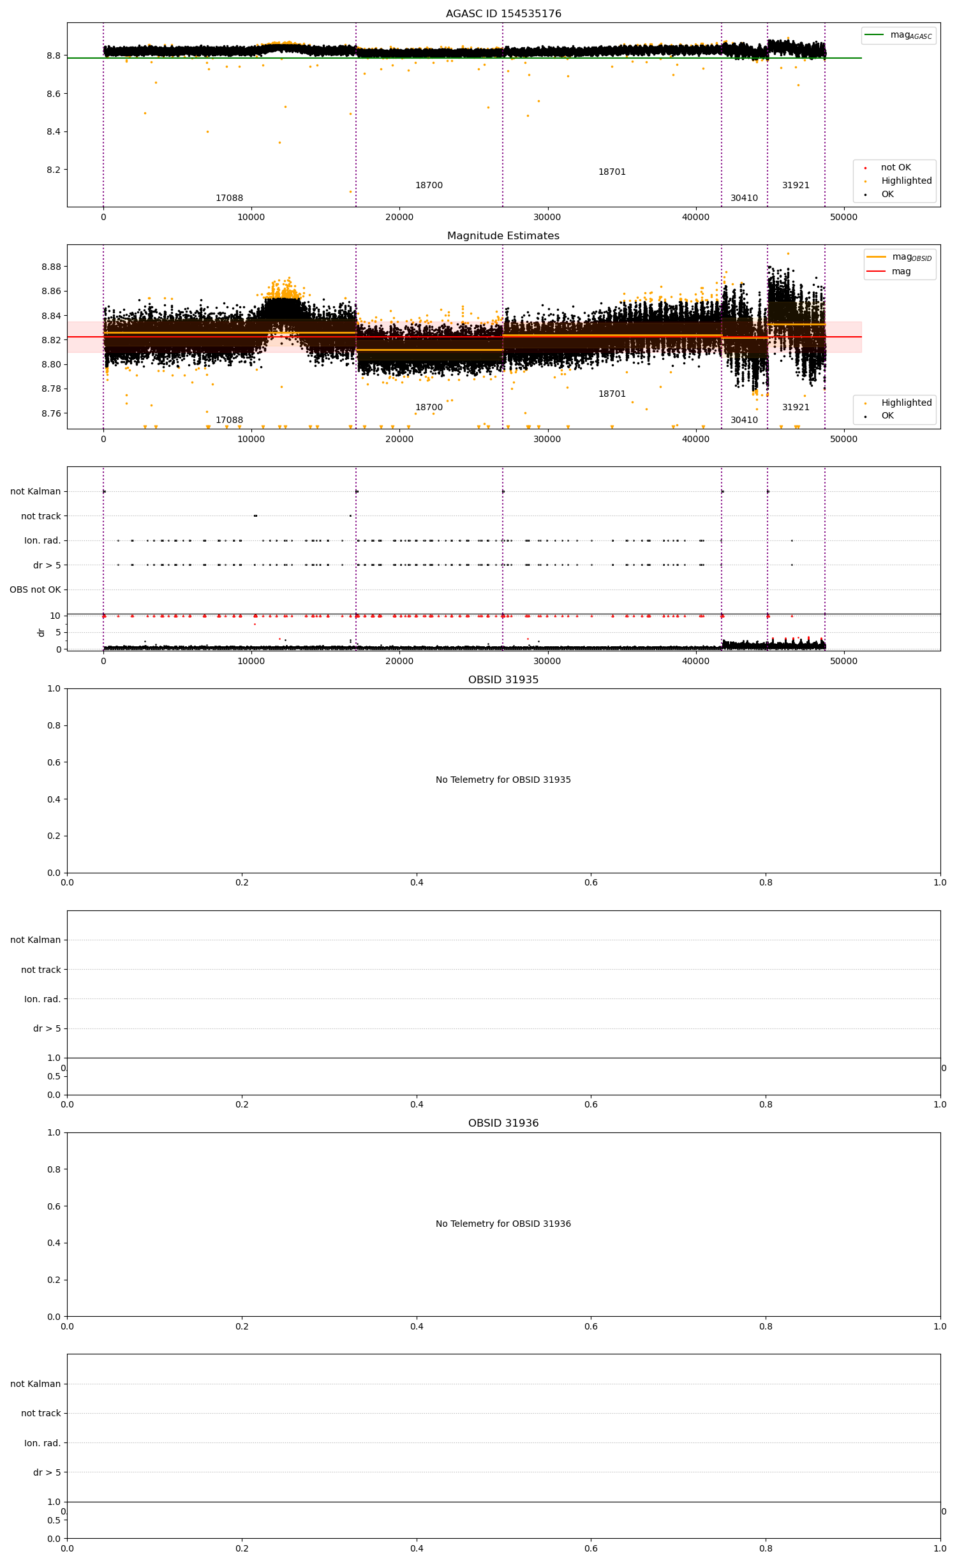Viewport: 957px width, 1563px height.
Task: Click the red 'mag' legend entry
Action: [x=889, y=271]
